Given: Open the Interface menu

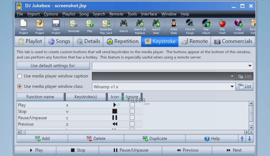Looking at the screenshot, I should [x=149, y=14].
